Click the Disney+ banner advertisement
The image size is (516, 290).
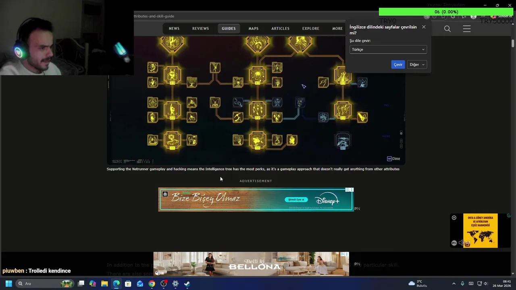pyautogui.click(x=256, y=200)
